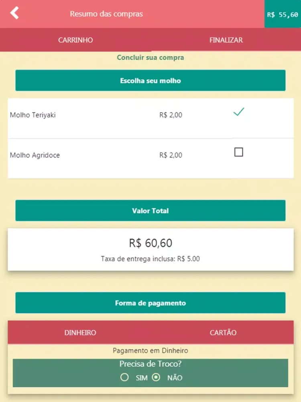Click the Escolha seu molho header
The image size is (301, 402).
pos(150,81)
